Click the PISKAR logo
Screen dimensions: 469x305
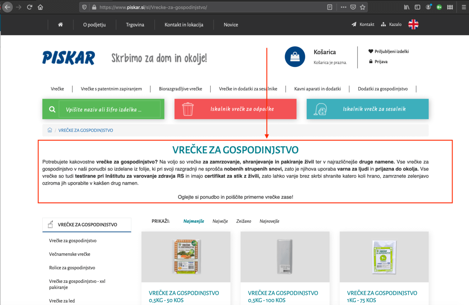68,58
